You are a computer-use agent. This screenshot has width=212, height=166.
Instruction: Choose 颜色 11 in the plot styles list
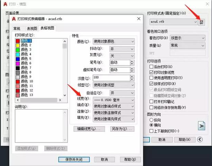pos(27,86)
